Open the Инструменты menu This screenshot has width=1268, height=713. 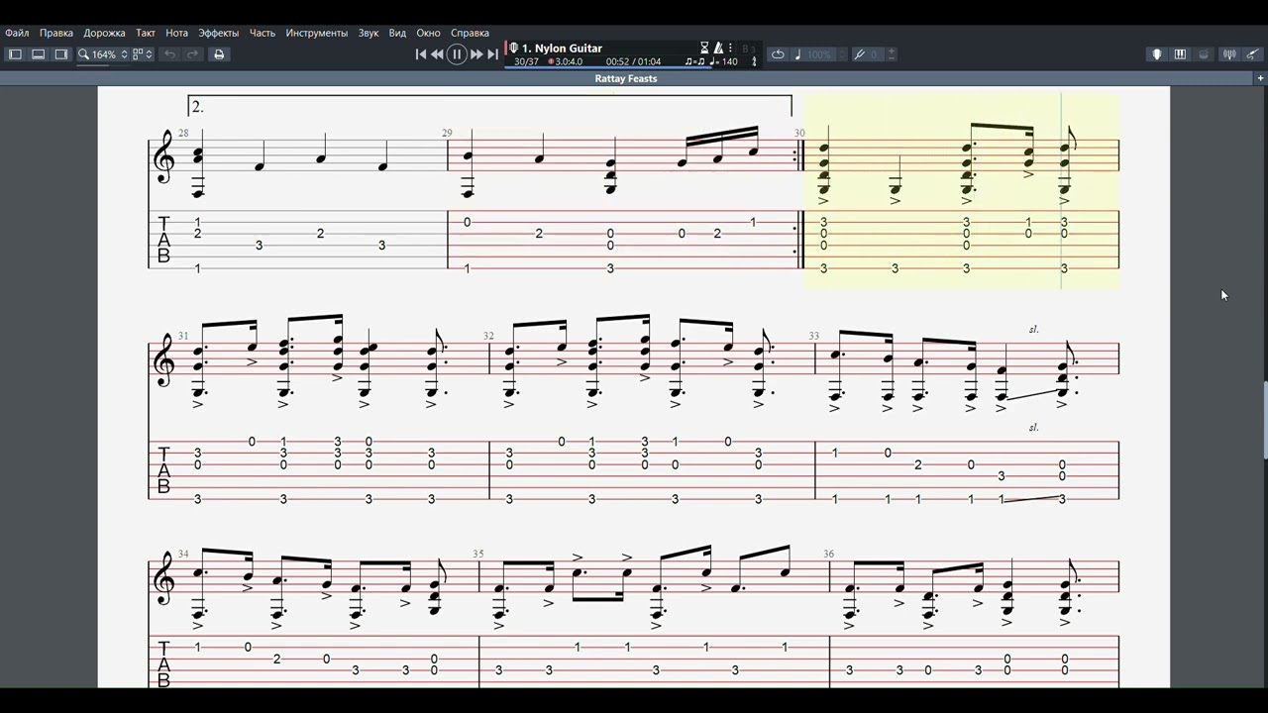point(317,33)
